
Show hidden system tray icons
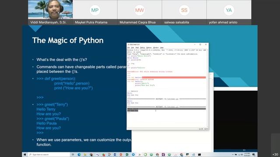coord(233,154)
